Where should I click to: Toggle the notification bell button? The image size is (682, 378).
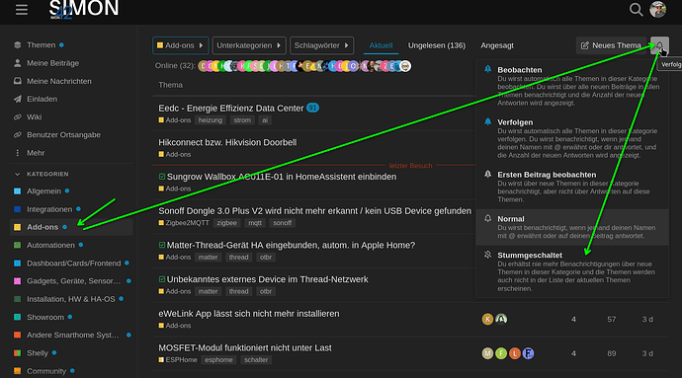(x=659, y=45)
